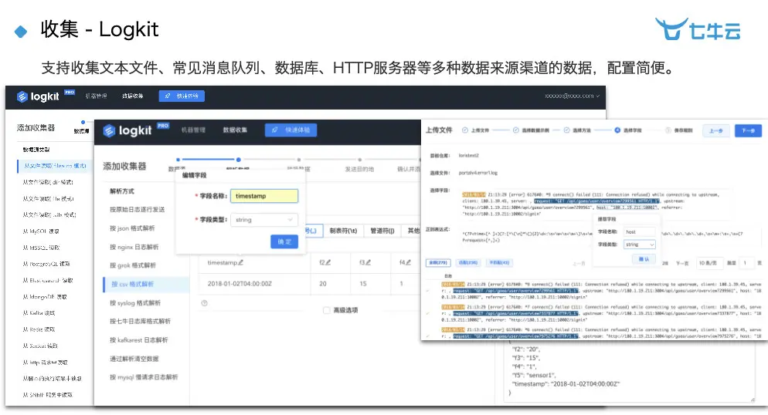Select 通过解析清空数据 parse method

(134, 358)
